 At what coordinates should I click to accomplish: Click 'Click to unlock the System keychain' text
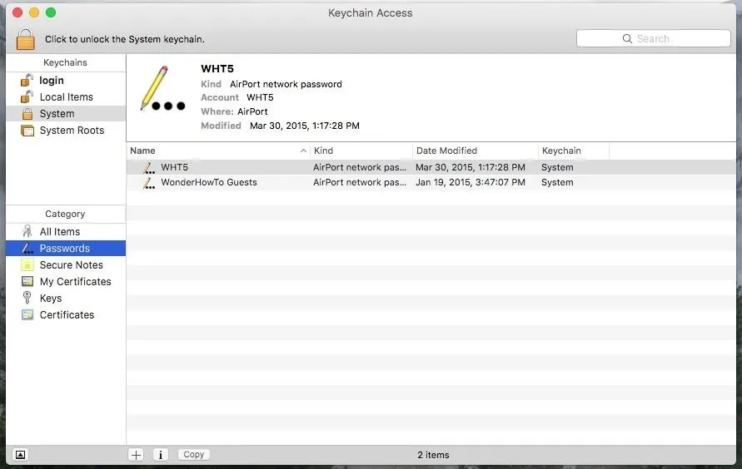(x=125, y=39)
